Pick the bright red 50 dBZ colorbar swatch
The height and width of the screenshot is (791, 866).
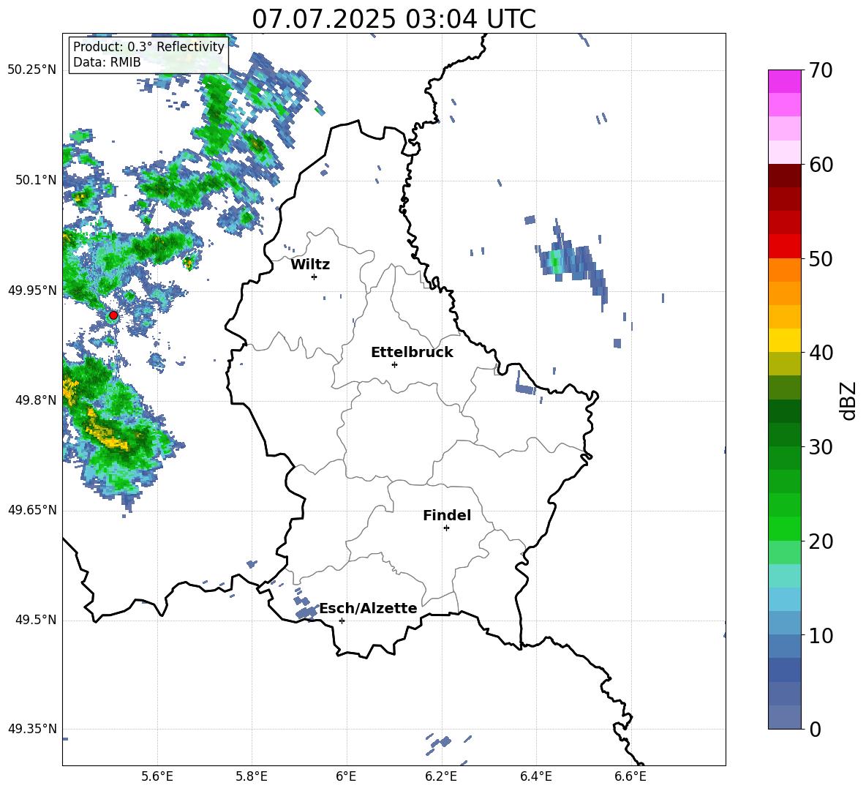(x=784, y=247)
